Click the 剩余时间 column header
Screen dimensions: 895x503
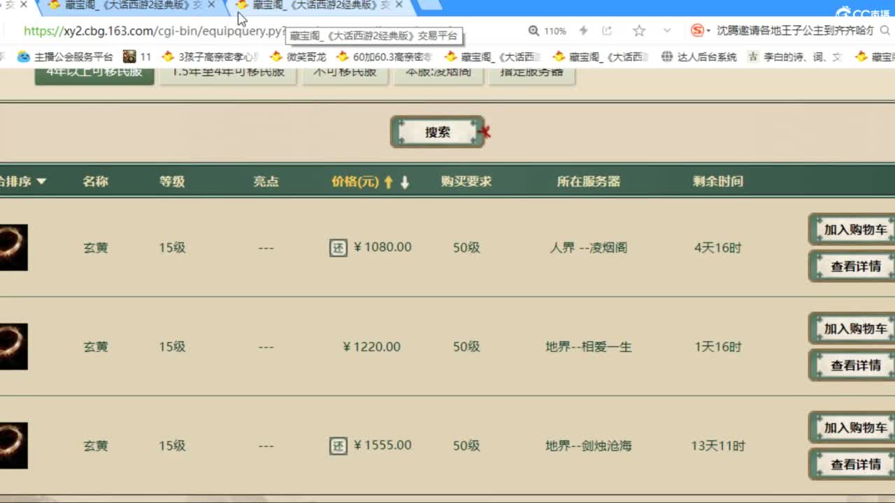coord(718,182)
